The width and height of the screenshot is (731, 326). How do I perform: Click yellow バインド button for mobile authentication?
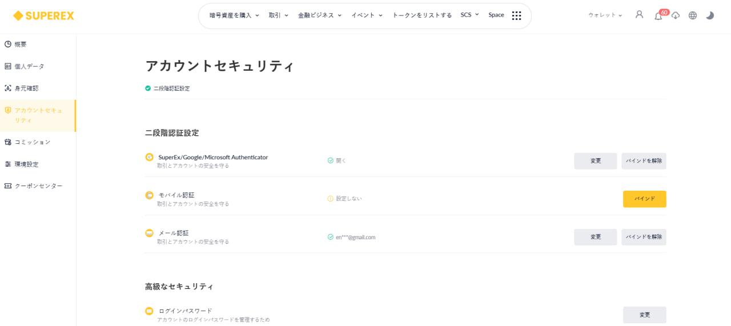(644, 199)
